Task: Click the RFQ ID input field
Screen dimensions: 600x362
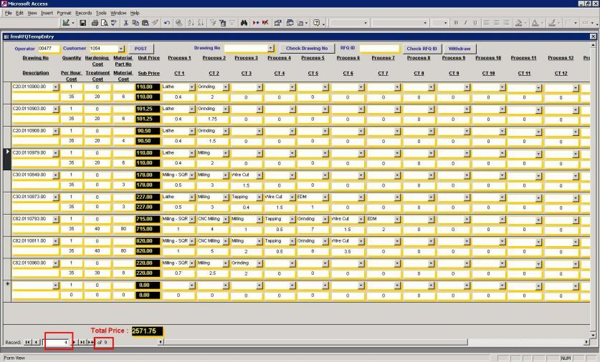Action: coord(378,49)
